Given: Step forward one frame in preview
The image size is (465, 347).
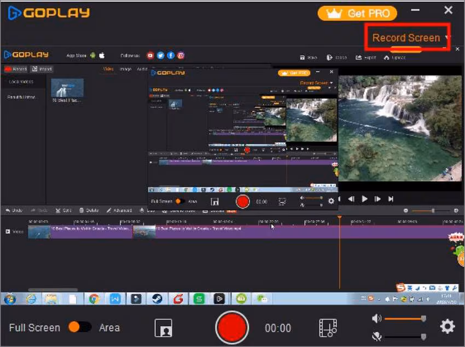Looking at the screenshot, I should tap(378, 199).
